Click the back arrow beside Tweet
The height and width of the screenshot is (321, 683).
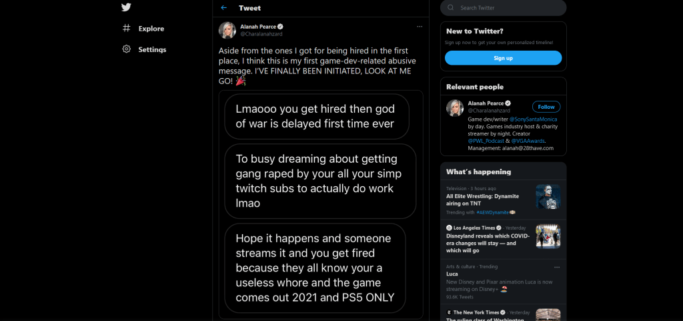point(224,8)
